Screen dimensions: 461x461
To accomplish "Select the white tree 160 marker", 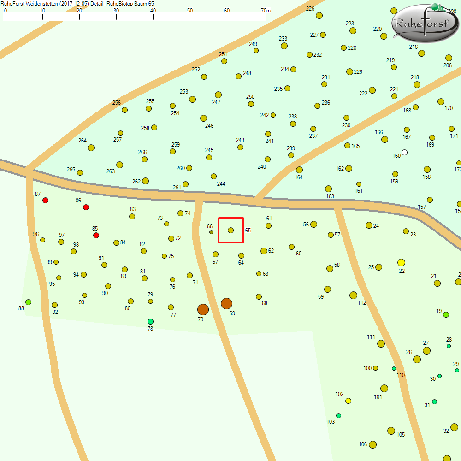I will 404,152.
